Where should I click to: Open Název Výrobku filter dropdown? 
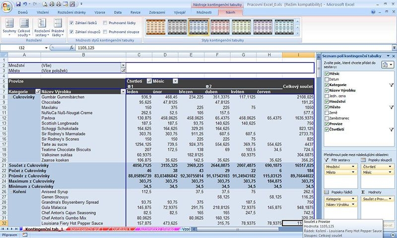[x=123, y=92]
